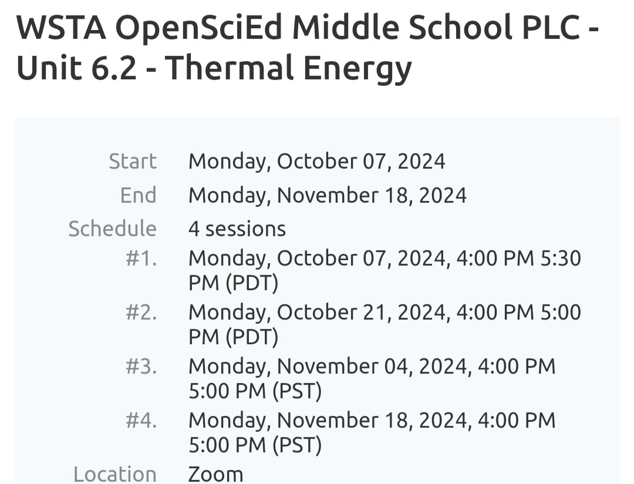634x484 pixels.
Task: Click the Schedule label
Action: pos(112,228)
